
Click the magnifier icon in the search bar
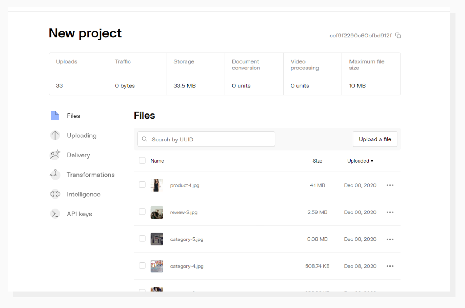(x=144, y=139)
